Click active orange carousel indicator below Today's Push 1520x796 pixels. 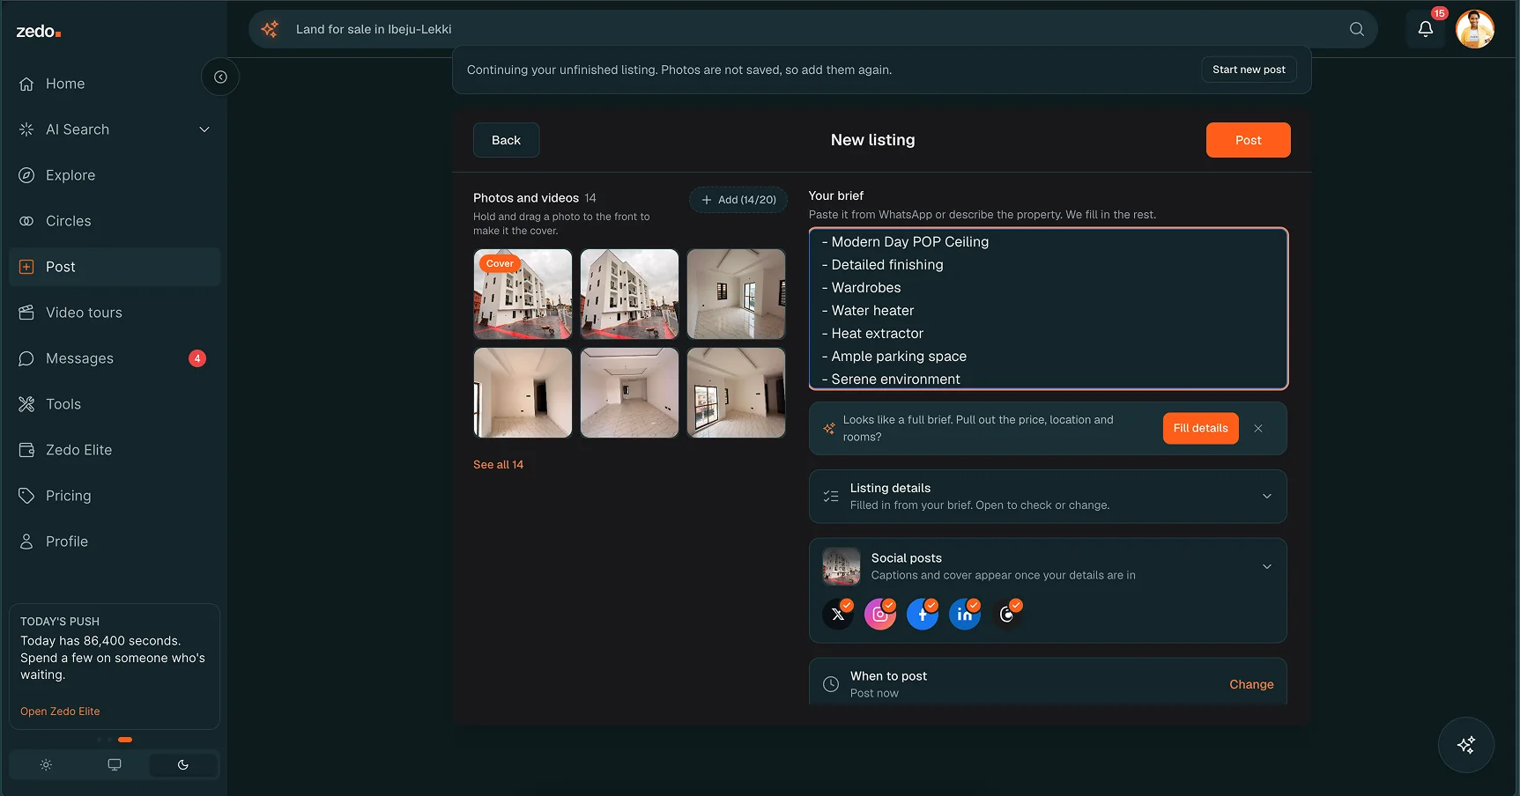tap(125, 740)
